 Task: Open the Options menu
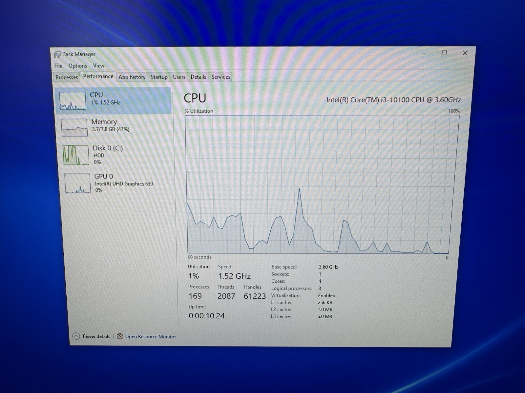[x=78, y=66]
